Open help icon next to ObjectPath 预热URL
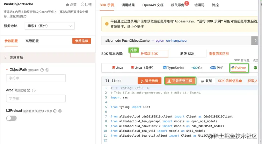262x144 pixels. [x=42, y=70]
